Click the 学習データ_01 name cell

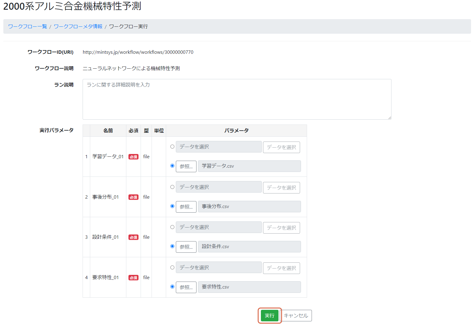(x=108, y=156)
